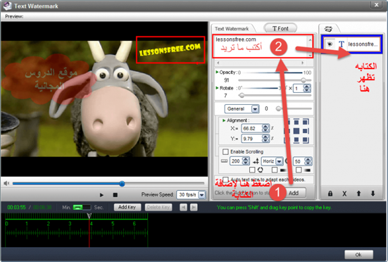Image resolution: width=388 pixels, height=262 pixels.
Task: Toggle the Min / Sec switch
Action: [x=82, y=207]
